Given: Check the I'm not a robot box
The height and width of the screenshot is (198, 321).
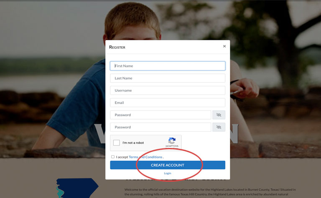Looking at the screenshot, I should [x=117, y=143].
